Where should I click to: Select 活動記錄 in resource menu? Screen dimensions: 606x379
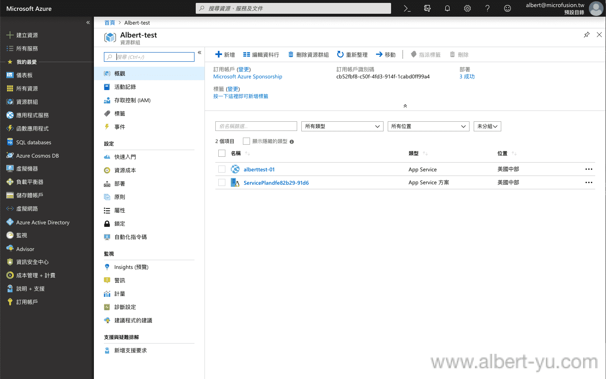click(x=149, y=87)
